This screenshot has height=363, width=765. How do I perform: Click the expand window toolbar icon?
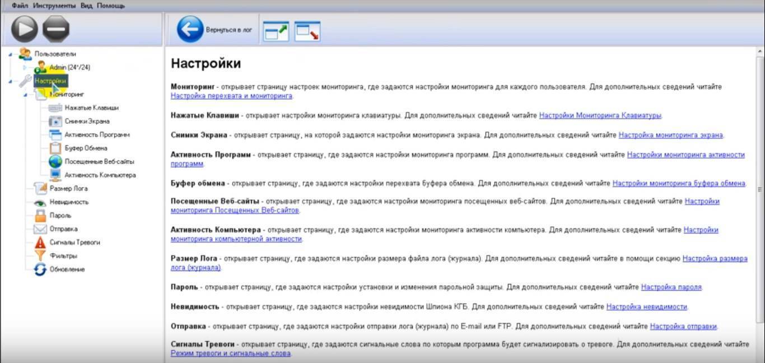pyautogui.click(x=275, y=30)
